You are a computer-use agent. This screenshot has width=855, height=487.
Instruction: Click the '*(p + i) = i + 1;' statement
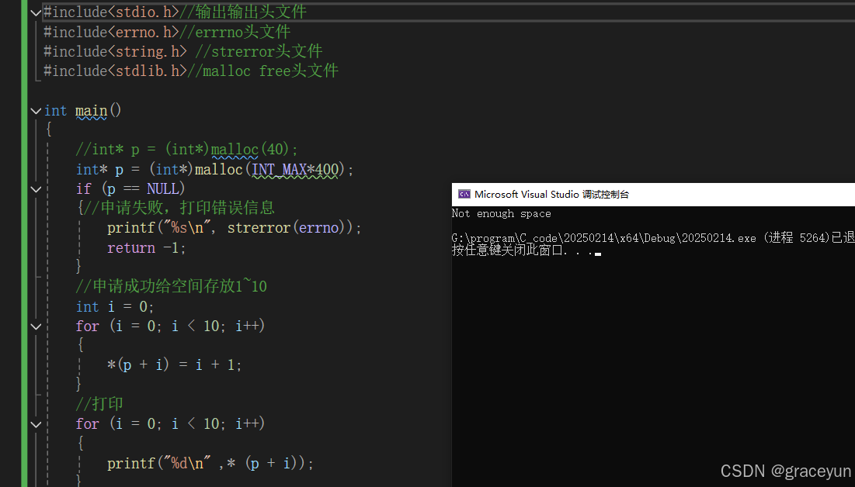click(x=175, y=365)
